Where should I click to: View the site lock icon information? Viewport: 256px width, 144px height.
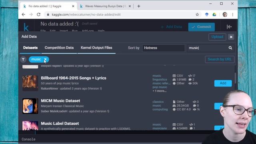pos(48,14)
